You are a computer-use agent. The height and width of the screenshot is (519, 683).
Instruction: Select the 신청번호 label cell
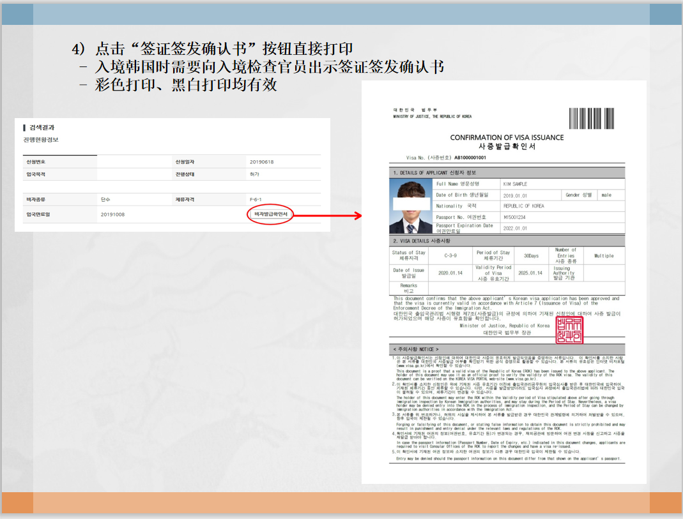click(59, 162)
